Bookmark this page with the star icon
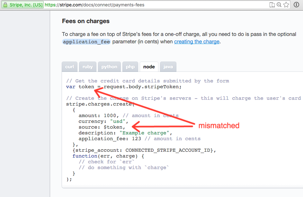The height and width of the screenshot is (197, 303). (286, 4)
